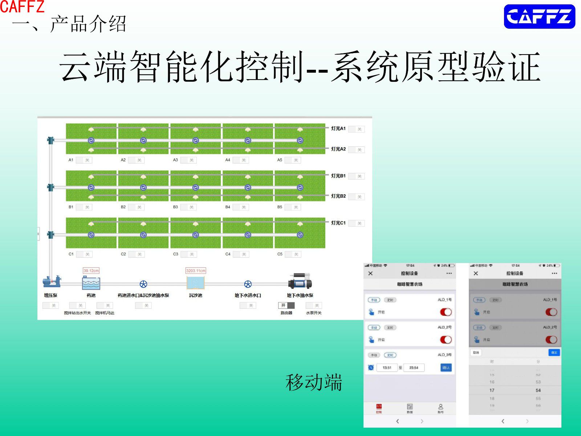
Task: Toggle the ALD_2号 switch in left phone
Action: (x=446, y=340)
